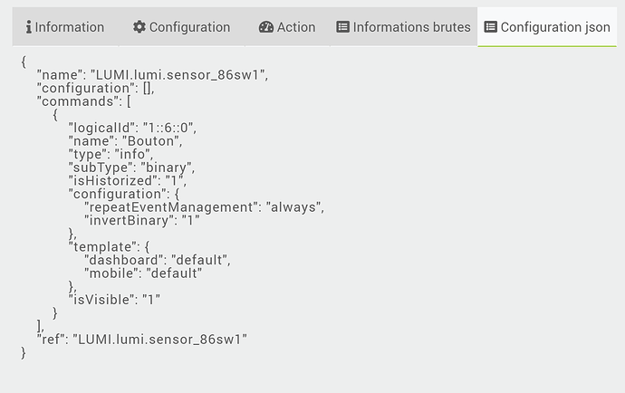This screenshot has width=625, height=393.
Task: Click the "ref": "LUMI.lumi.sensor_86sw1" line
Action: click(142, 340)
